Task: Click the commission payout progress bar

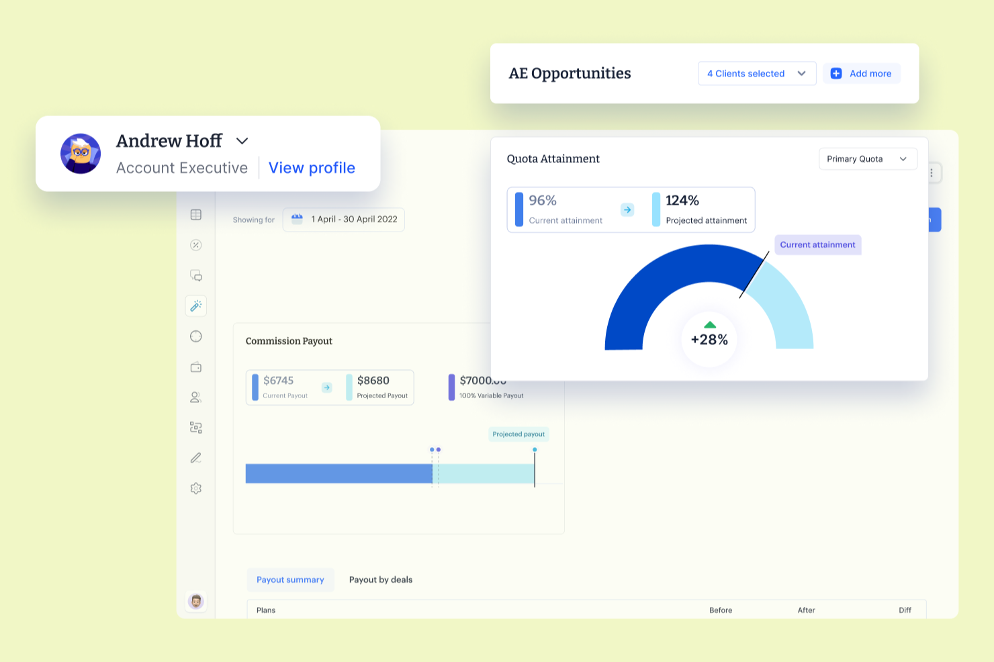Action: pyautogui.click(x=390, y=474)
